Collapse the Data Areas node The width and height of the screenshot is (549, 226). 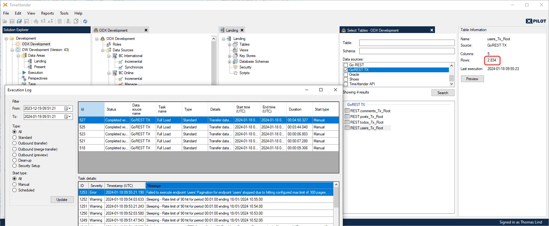coord(18,56)
